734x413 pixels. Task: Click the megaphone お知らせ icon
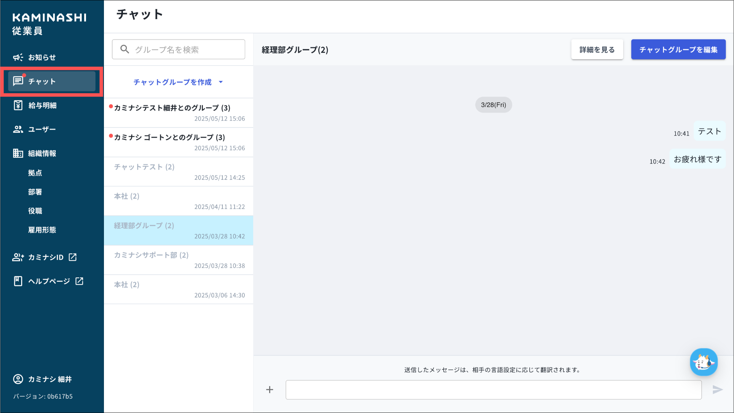point(18,57)
